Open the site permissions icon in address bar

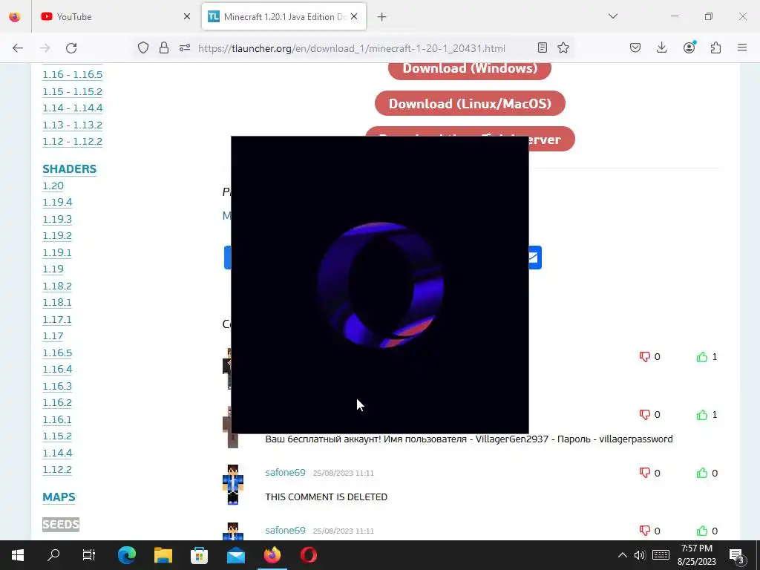(185, 47)
